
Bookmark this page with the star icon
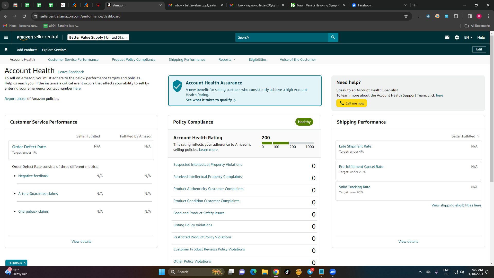406,16
